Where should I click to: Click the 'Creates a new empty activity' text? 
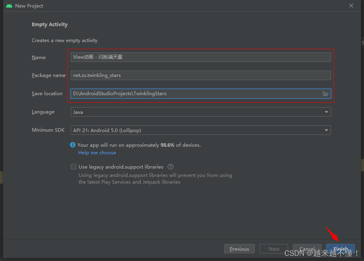coord(64,40)
